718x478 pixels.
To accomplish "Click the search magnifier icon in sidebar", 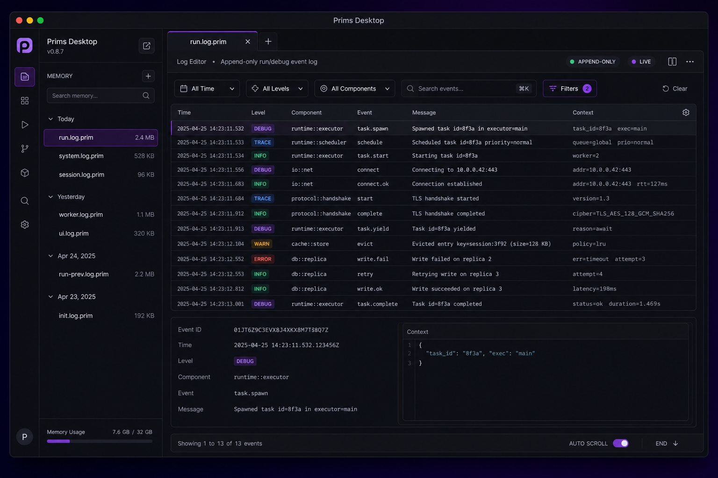I will coord(25,201).
